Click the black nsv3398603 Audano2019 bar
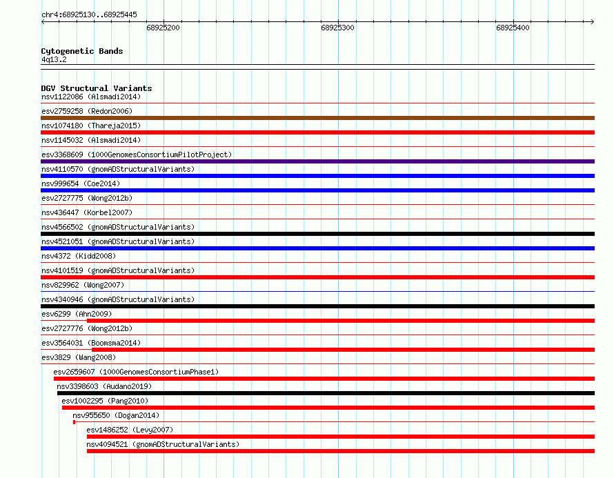Screen dimensions: 614x478 [326, 393]
